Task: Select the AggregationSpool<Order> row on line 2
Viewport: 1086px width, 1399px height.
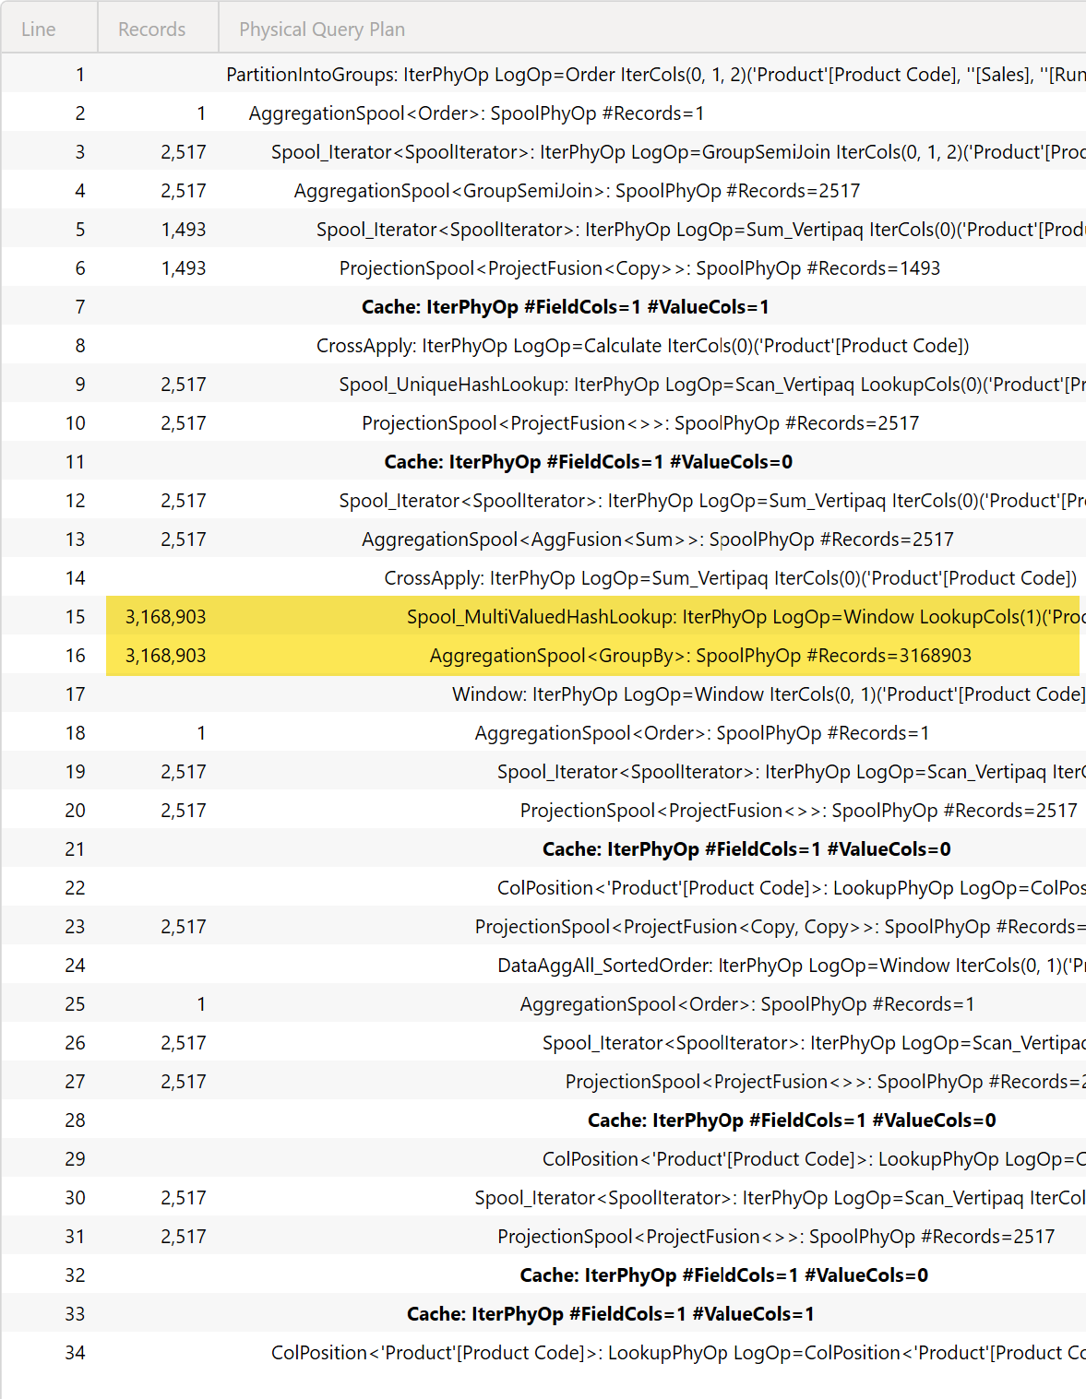Action: (476, 113)
